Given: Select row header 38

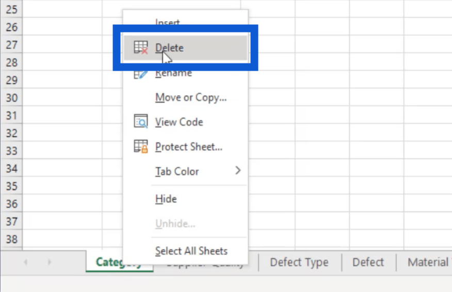Looking at the screenshot, I should 11,239.
